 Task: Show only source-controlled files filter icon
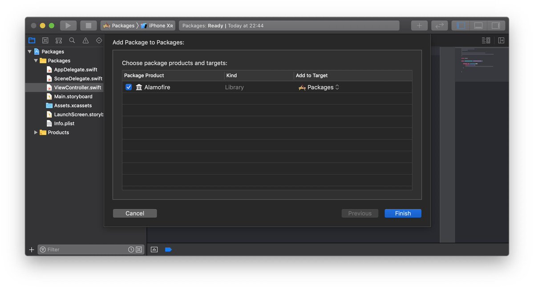click(x=139, y=250)
